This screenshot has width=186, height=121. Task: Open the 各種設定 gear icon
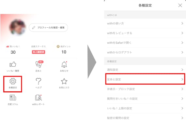(x=13, y=81)
